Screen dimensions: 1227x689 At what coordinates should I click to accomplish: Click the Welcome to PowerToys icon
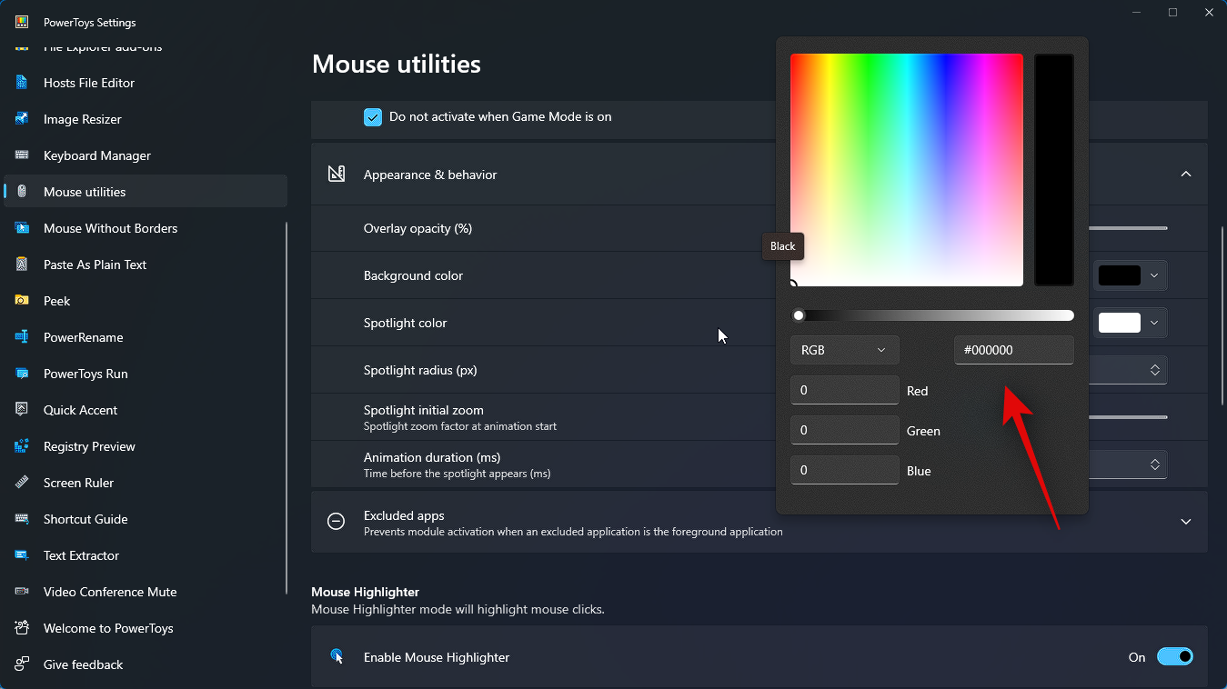[x=22, y=628]
